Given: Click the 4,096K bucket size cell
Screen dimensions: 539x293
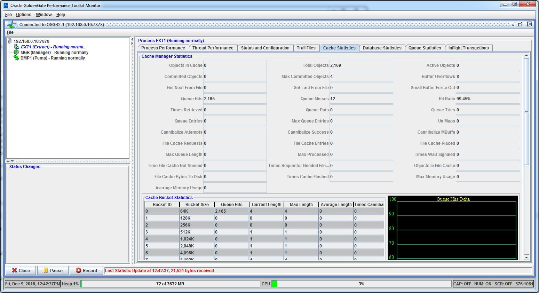Looking at the screenshot, I should click(197, 253).
